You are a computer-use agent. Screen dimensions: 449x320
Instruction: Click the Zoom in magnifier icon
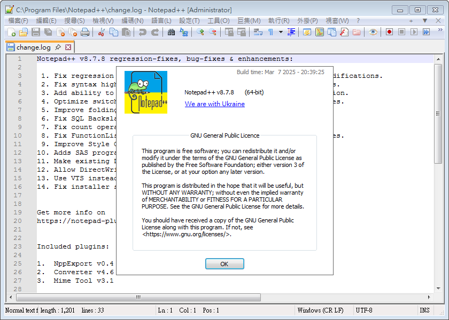[x=200, y=32]
